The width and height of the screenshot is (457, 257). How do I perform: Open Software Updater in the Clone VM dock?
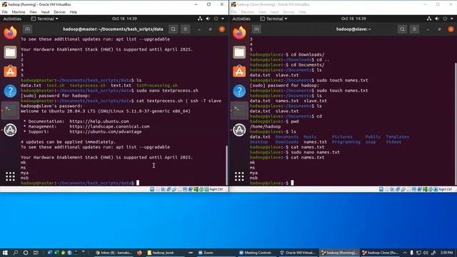tap(239, 130)
